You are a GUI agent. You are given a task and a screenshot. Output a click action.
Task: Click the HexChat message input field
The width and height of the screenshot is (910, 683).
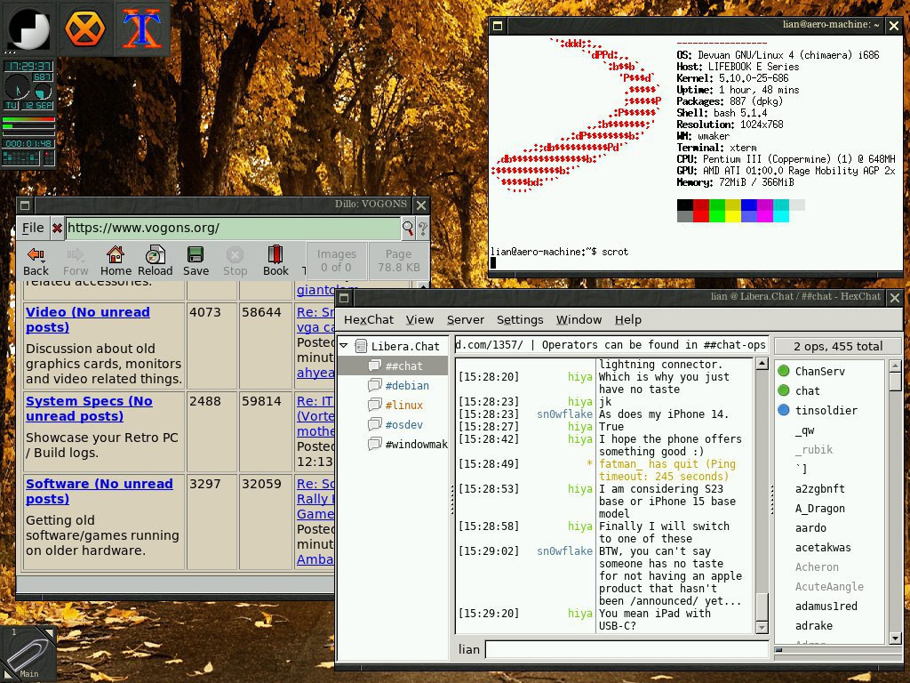tap(627, 649)
